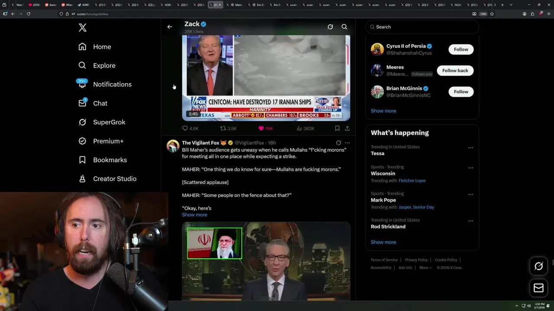The height and width of the screenshot is (311, 554).
Task: Click the 150% zoom level indicator
Action: [483, 14]
